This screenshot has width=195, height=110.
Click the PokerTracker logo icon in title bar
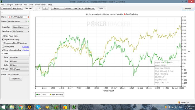(1, 1)
